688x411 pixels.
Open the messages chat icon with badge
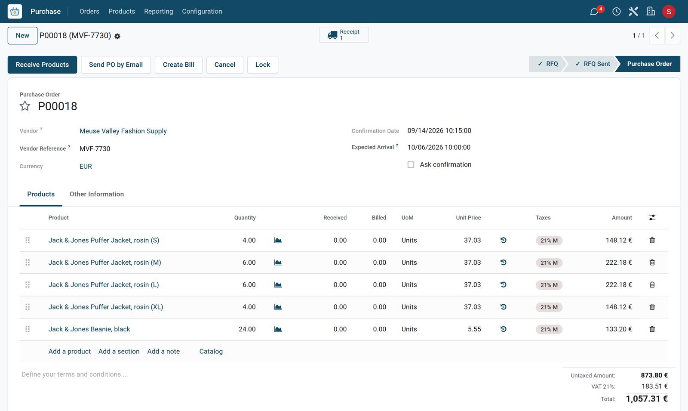pos(594,12)
